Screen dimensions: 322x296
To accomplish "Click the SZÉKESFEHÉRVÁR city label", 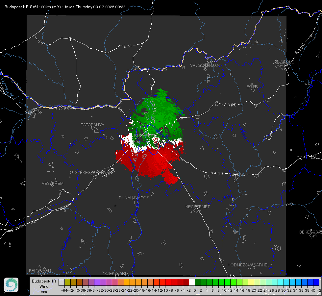I will [x=93, y=173].
